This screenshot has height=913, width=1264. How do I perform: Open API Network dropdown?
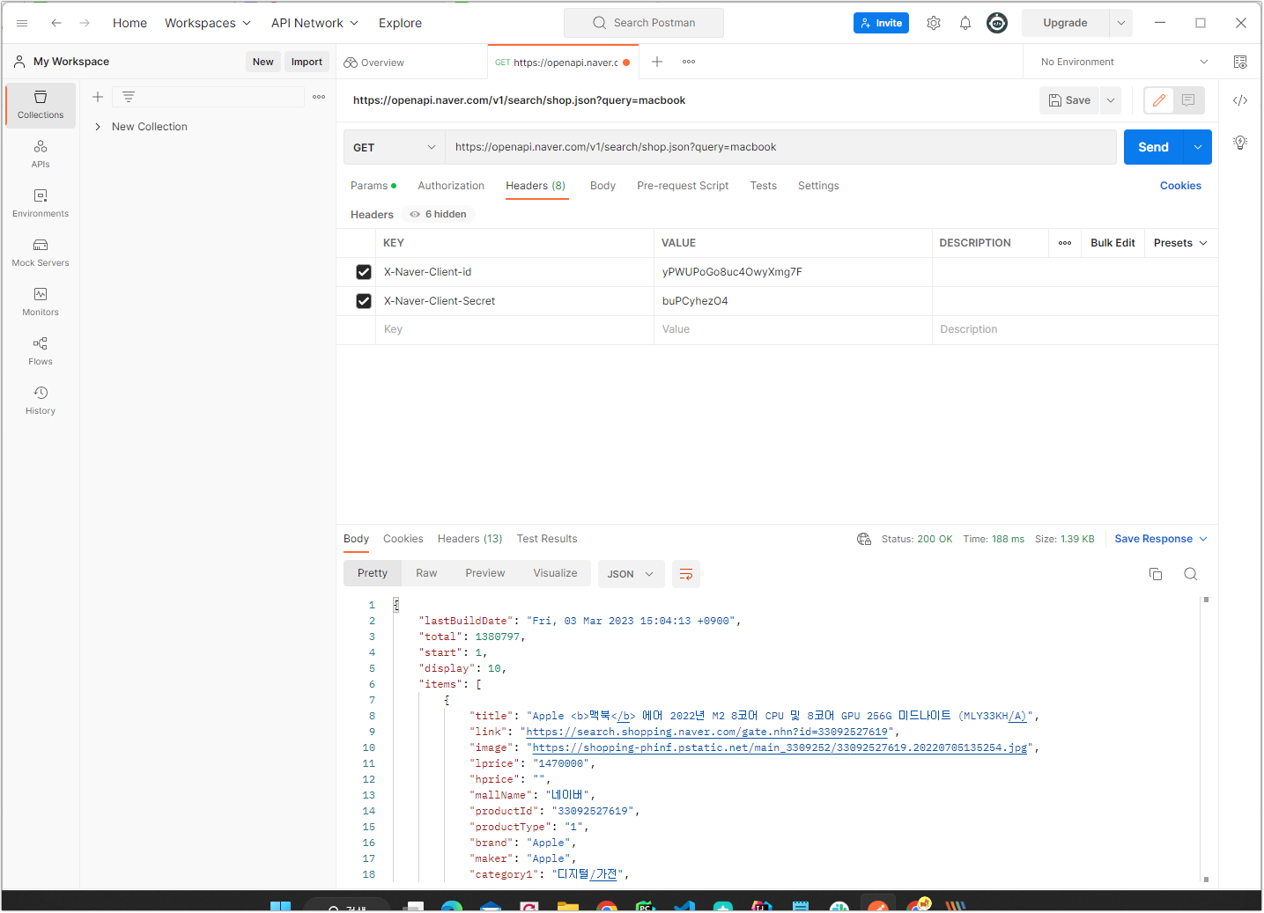(315, 23)
